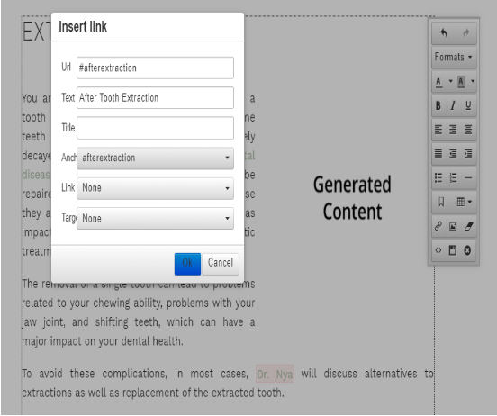Toggle italic formatting button
The image size is (497, 416).
(x=453, y=105)
